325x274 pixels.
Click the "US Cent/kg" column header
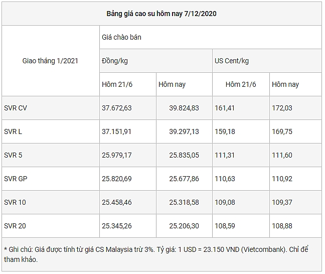(232, 61)
